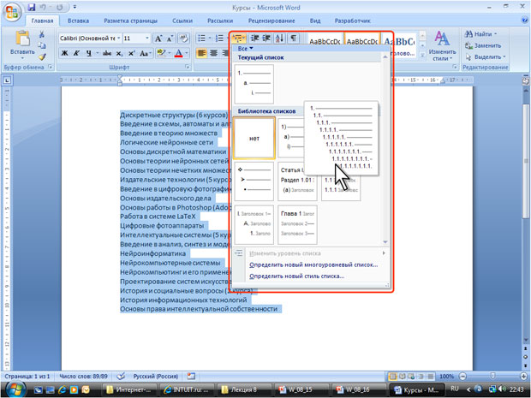Click the Заменить button
The height and width of the screenshot is (398, 531).
coord(483,45)
